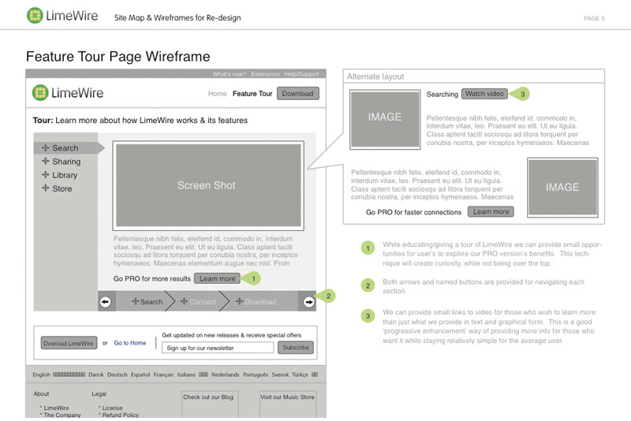The image size is (631, 421).
Task: Click the green annotation marker 3 by Watch video
Action: [522, 94]
